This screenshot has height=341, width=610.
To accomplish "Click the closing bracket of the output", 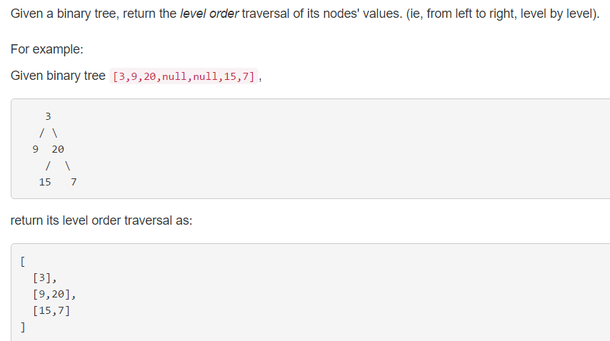I will 23,327.
